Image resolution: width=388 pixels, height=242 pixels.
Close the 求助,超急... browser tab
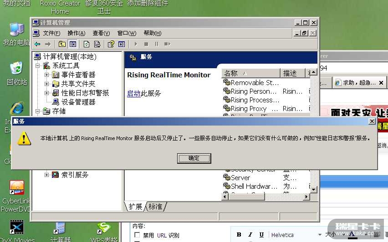coord(381,83)
